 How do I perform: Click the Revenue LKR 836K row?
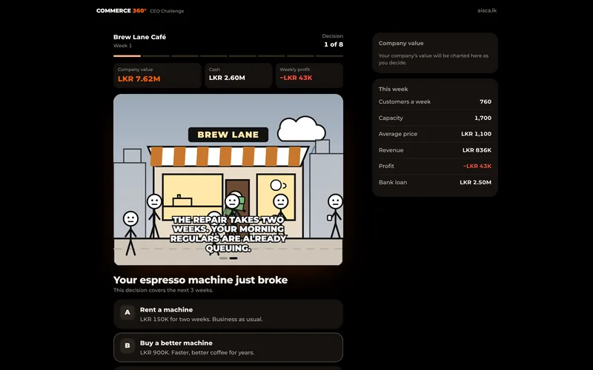click(435, 150)
